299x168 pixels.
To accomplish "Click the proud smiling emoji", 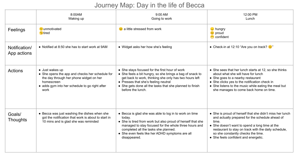I will 212,33.
